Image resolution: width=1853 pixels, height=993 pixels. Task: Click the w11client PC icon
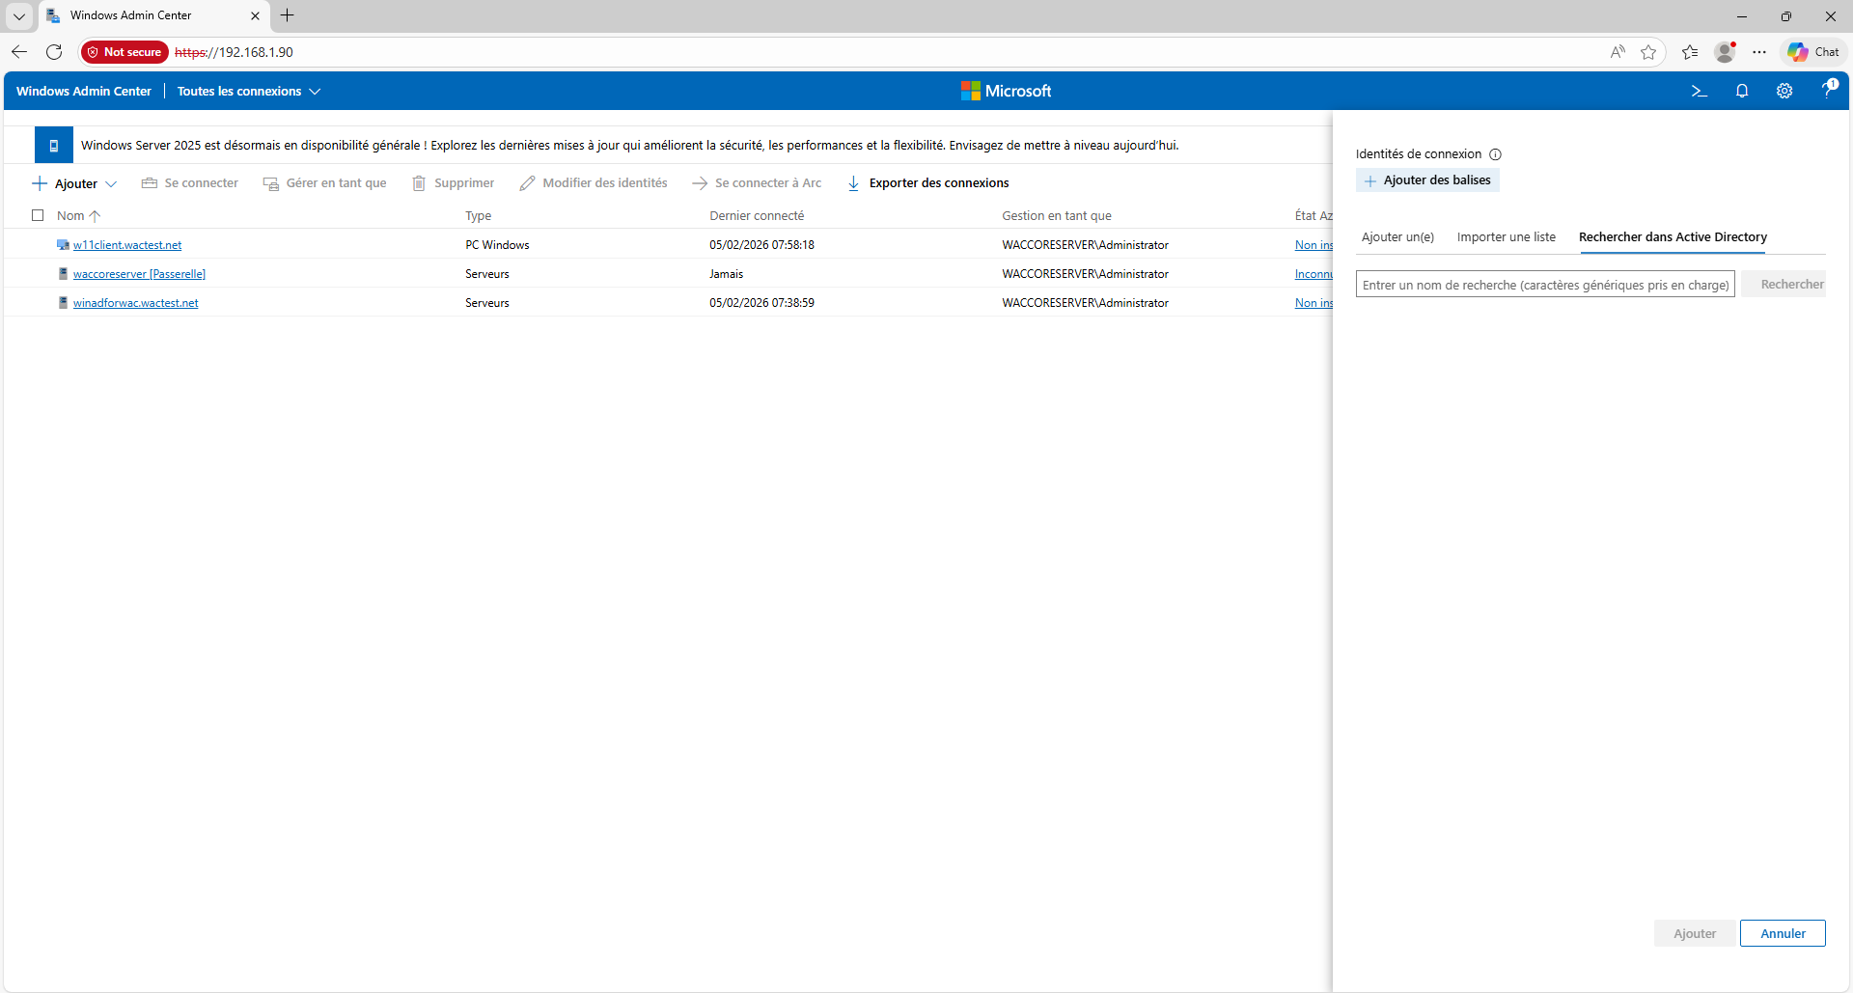(63, 245)
